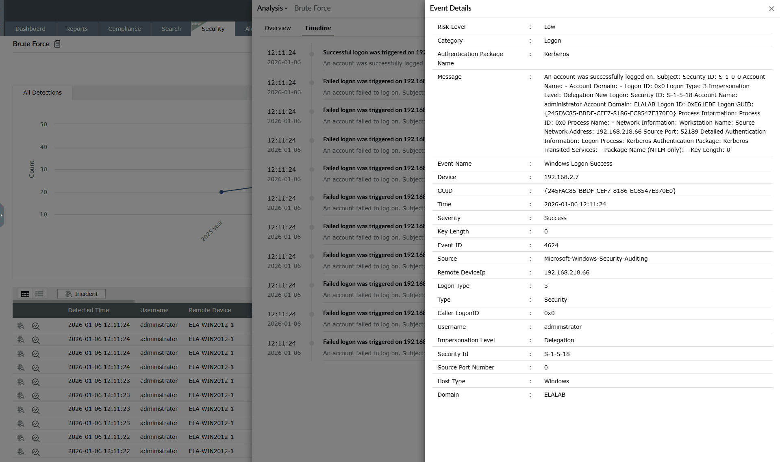Switch to the Overview tab

(278, 28)
